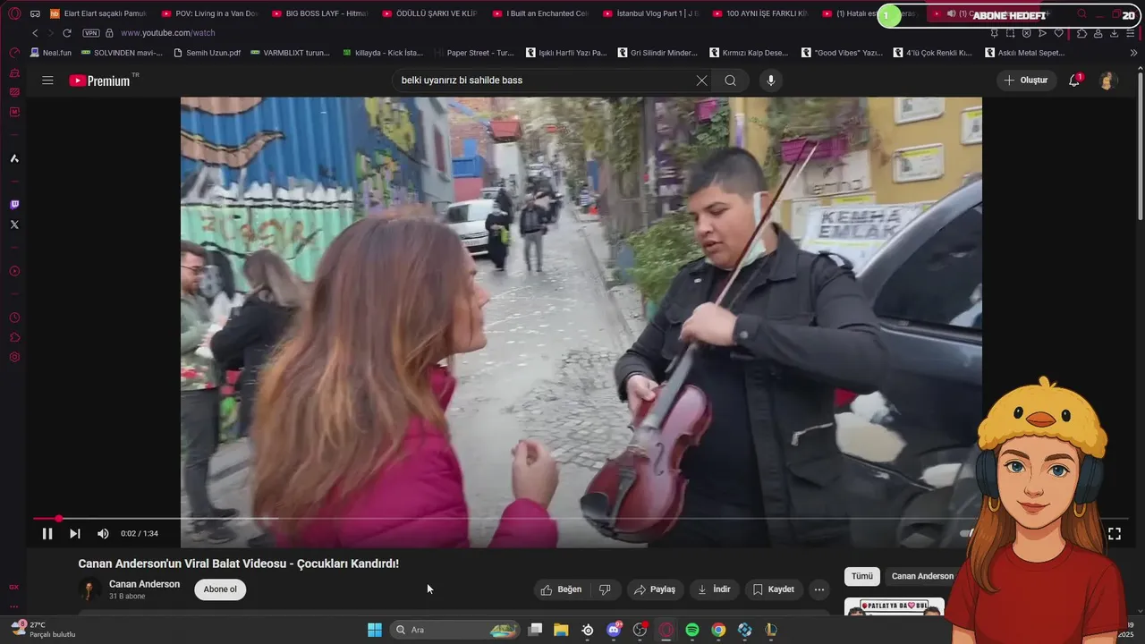
Task: Open the first recommended video thumbnail
Action: tap(895, 607)
